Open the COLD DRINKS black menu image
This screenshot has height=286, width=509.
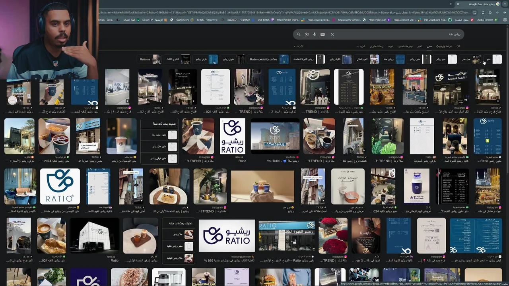[452, 186]
